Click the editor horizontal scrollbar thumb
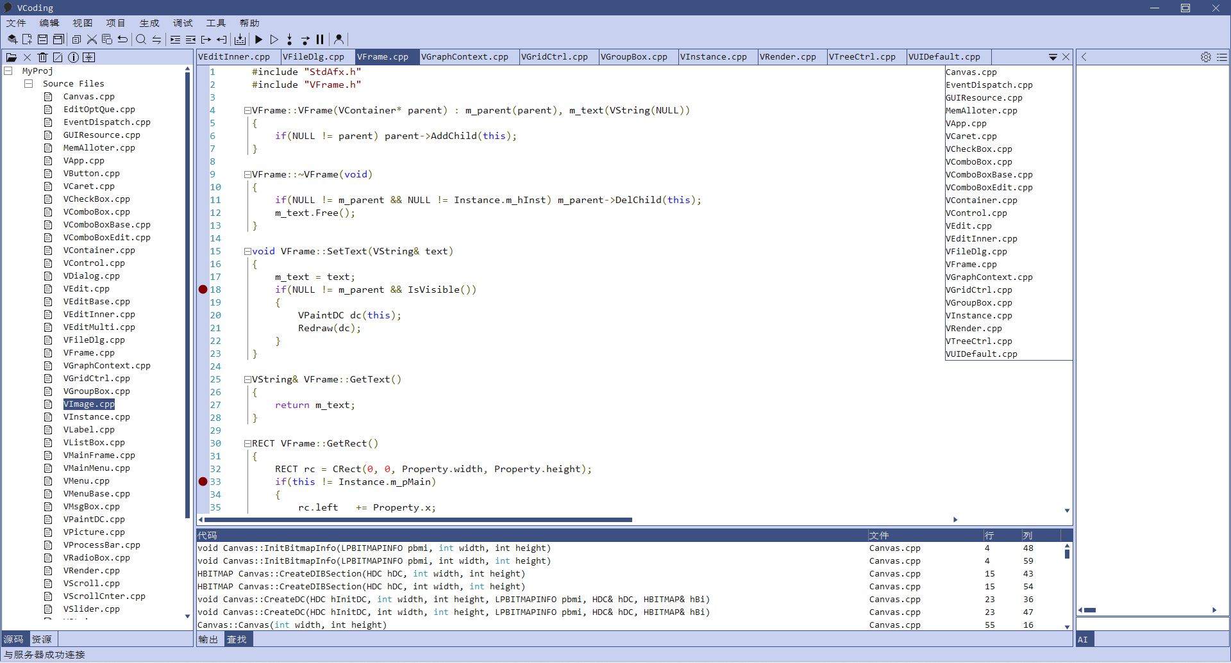This screenshot has height=663, width=1231. pos(417,520)
